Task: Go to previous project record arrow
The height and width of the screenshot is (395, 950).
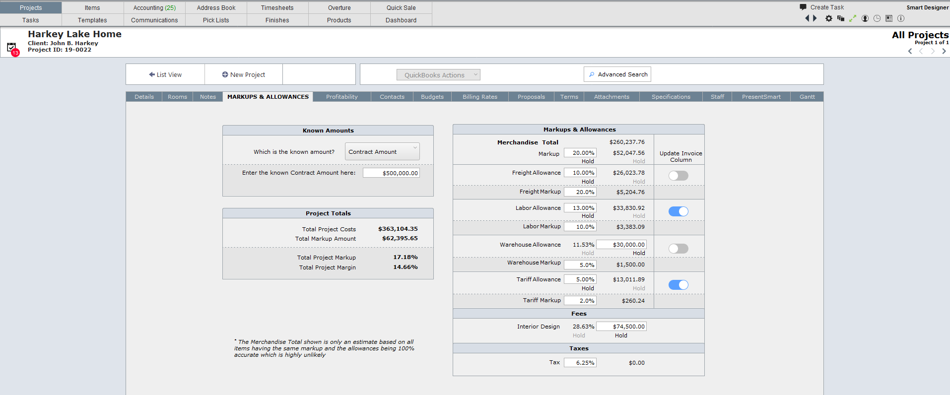Action: (921, 51)
